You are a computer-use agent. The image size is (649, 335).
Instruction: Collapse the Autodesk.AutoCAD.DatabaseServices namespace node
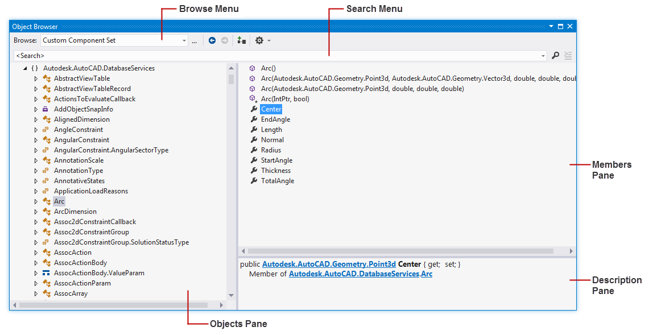pyautogui.click(x=25, y=68)
